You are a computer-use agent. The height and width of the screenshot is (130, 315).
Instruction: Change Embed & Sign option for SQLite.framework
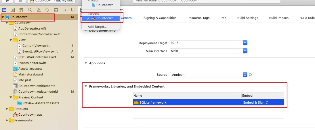255,102
